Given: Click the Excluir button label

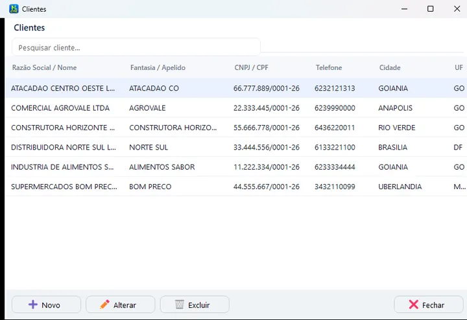Looking at the screenshot, I should [198, 305].
